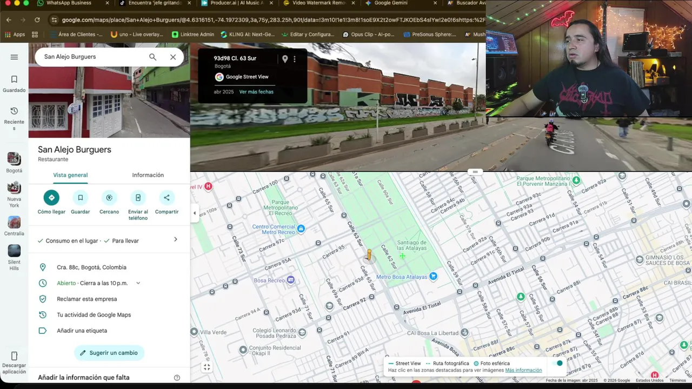The image size is (692, 389).
Task: Reload the page with the browser refresh icon
Action: 37,20
